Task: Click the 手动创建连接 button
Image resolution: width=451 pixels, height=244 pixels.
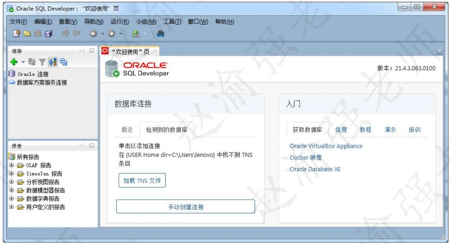Action: [x=186, y=207]
